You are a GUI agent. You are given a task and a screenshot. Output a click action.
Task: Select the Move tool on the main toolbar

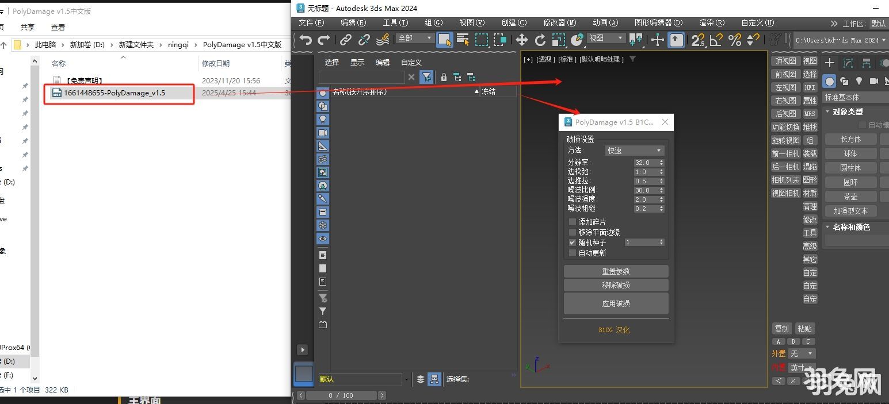coord(521,40)
